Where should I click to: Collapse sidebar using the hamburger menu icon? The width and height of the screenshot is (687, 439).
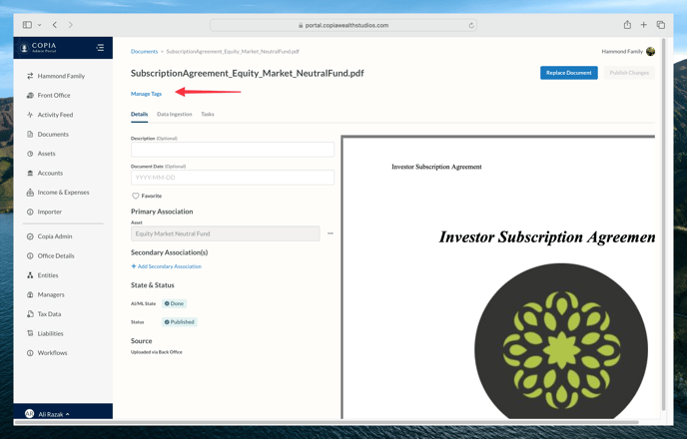(100, 47)
